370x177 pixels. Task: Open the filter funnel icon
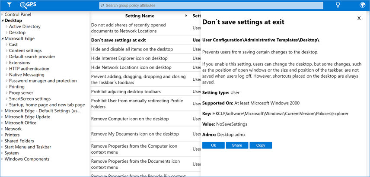[9, 5]
